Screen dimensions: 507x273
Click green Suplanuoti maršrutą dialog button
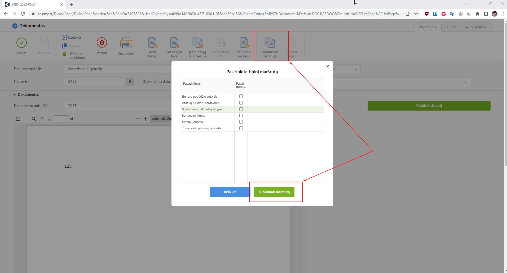(274, 192)
